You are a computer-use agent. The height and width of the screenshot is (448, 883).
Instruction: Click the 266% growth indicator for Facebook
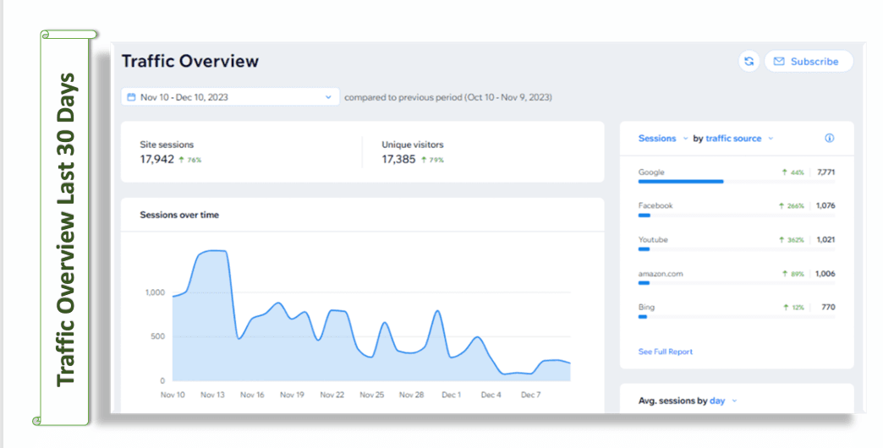click(x=791, y=206)
